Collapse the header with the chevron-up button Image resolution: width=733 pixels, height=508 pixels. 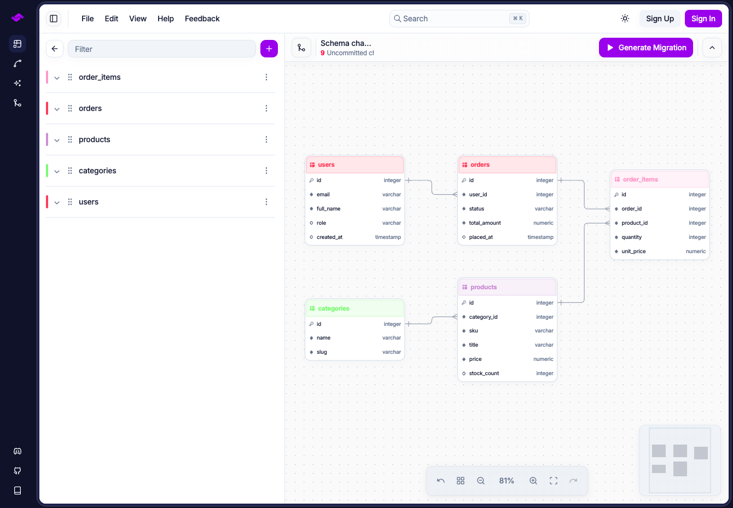pos(712,48)
